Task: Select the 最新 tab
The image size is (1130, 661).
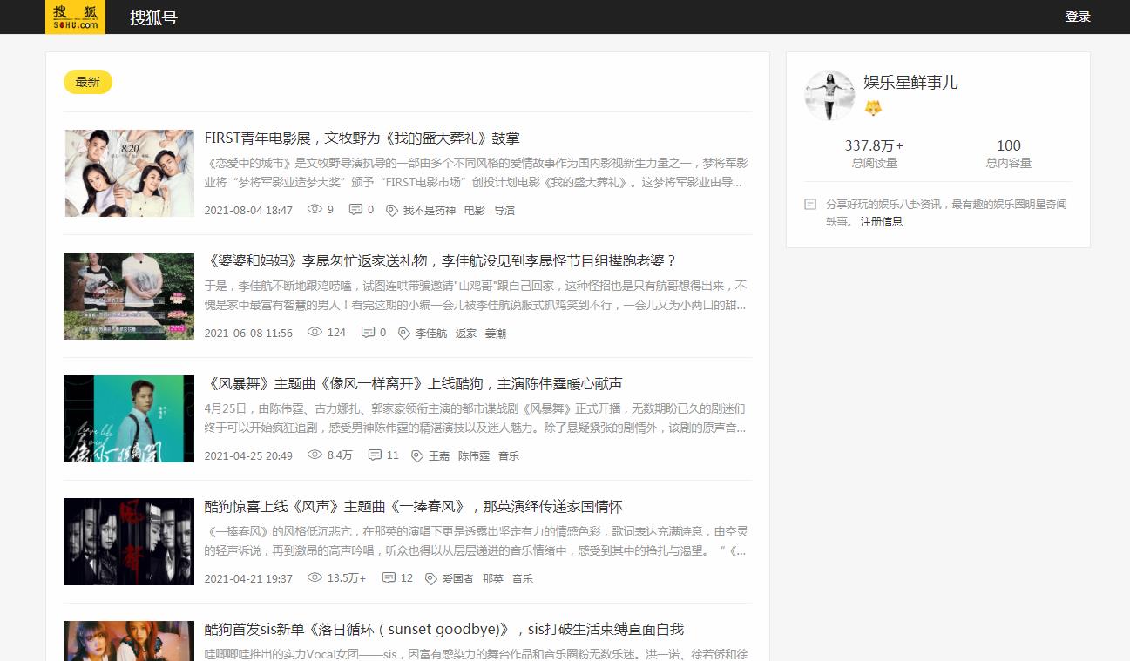Action: click(88, 82)
